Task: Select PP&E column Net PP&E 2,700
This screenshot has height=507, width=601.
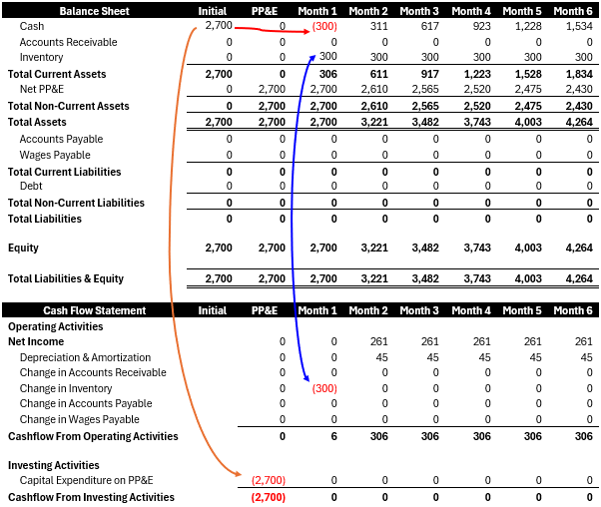Action: pyautogui.click(x=272, y=89)
